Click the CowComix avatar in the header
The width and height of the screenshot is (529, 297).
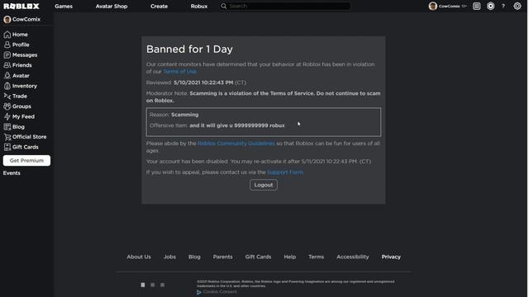[x=433, y=6]
